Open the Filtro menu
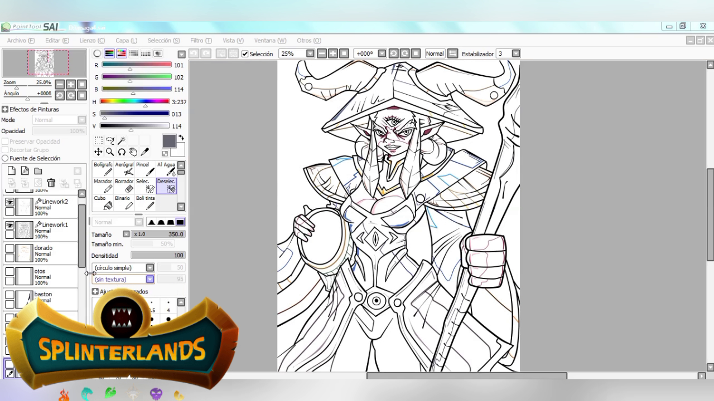The image size is (714, 401). click(x=201, y=41)
